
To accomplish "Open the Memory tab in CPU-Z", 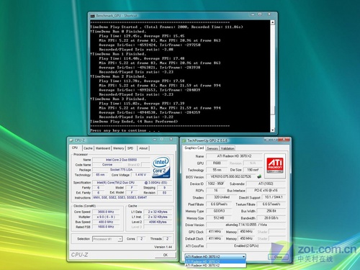I will click(x=118, y=148).
